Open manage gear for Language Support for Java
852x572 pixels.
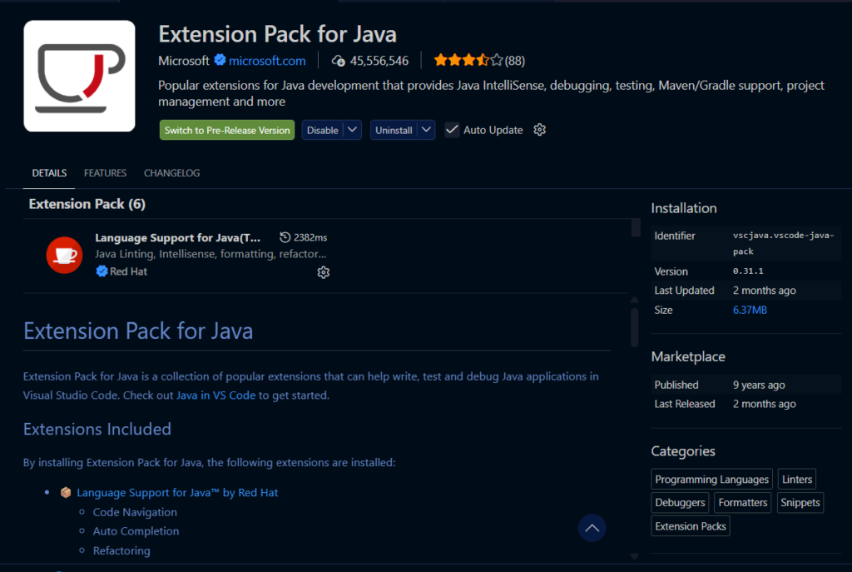pos(324,272)
